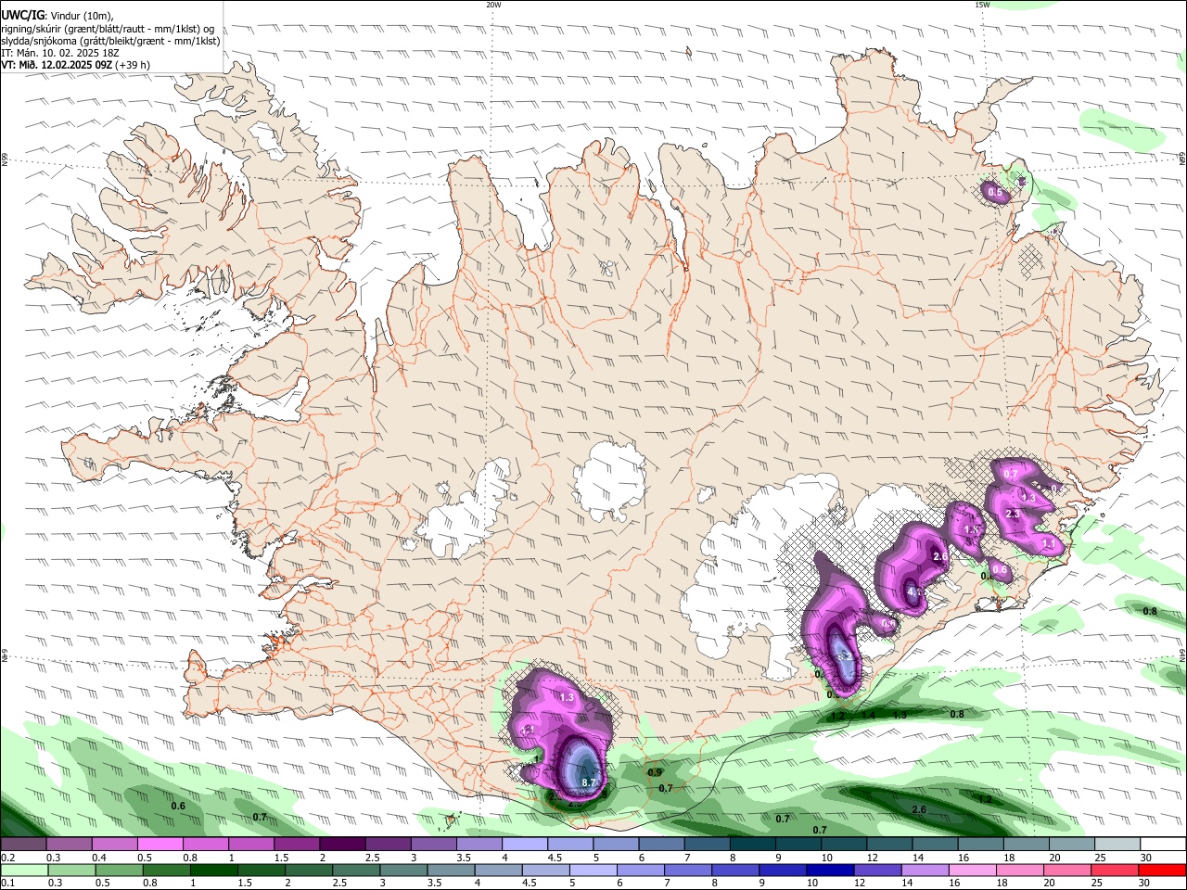This screenshot has width=1187, height=890.
Task: Click the "25" label on the upper snow scale
Action: 1099,858
